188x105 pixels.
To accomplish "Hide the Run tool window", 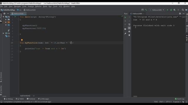I will 184,14.
